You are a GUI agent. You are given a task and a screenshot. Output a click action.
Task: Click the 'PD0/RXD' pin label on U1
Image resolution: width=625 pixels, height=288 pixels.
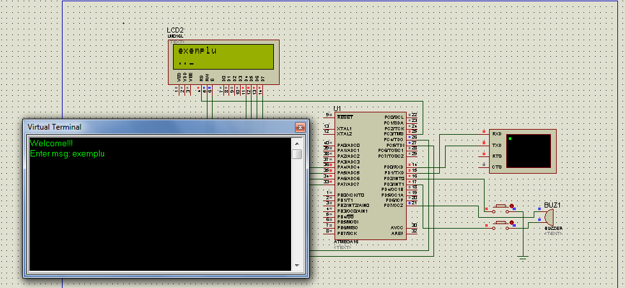393,167
